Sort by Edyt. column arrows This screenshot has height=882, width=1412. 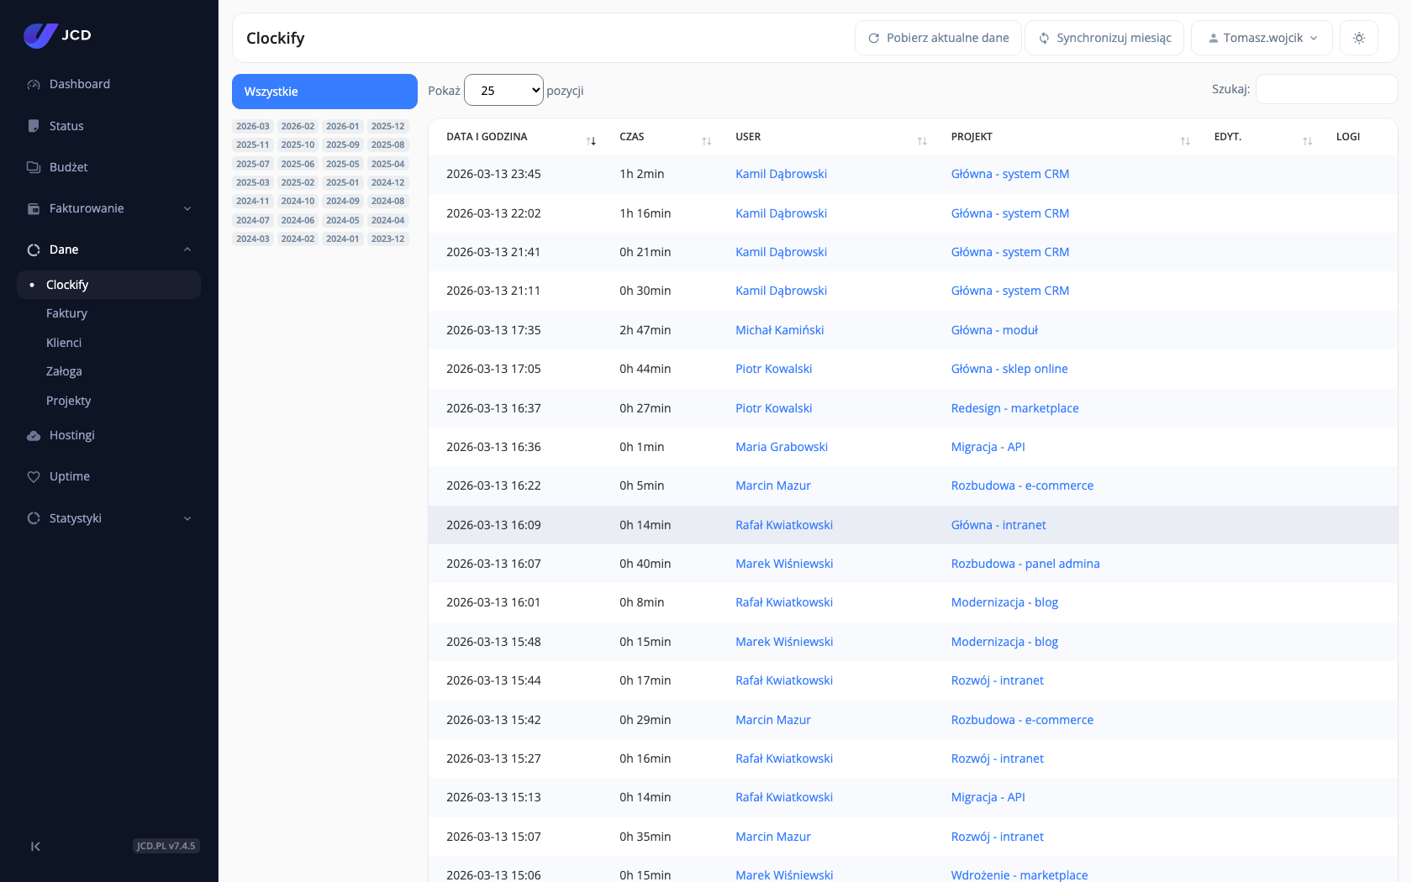1308,141
